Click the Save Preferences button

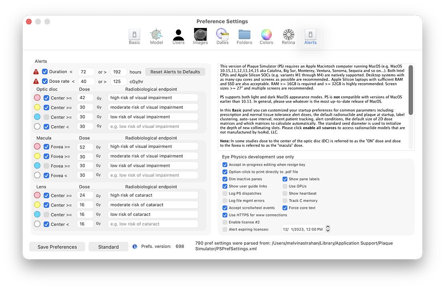(57, 247)
